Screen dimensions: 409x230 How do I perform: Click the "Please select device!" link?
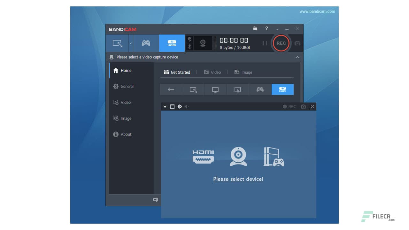238,179
